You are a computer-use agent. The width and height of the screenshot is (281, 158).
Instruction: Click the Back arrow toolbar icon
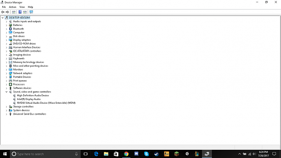coord(3,12)
